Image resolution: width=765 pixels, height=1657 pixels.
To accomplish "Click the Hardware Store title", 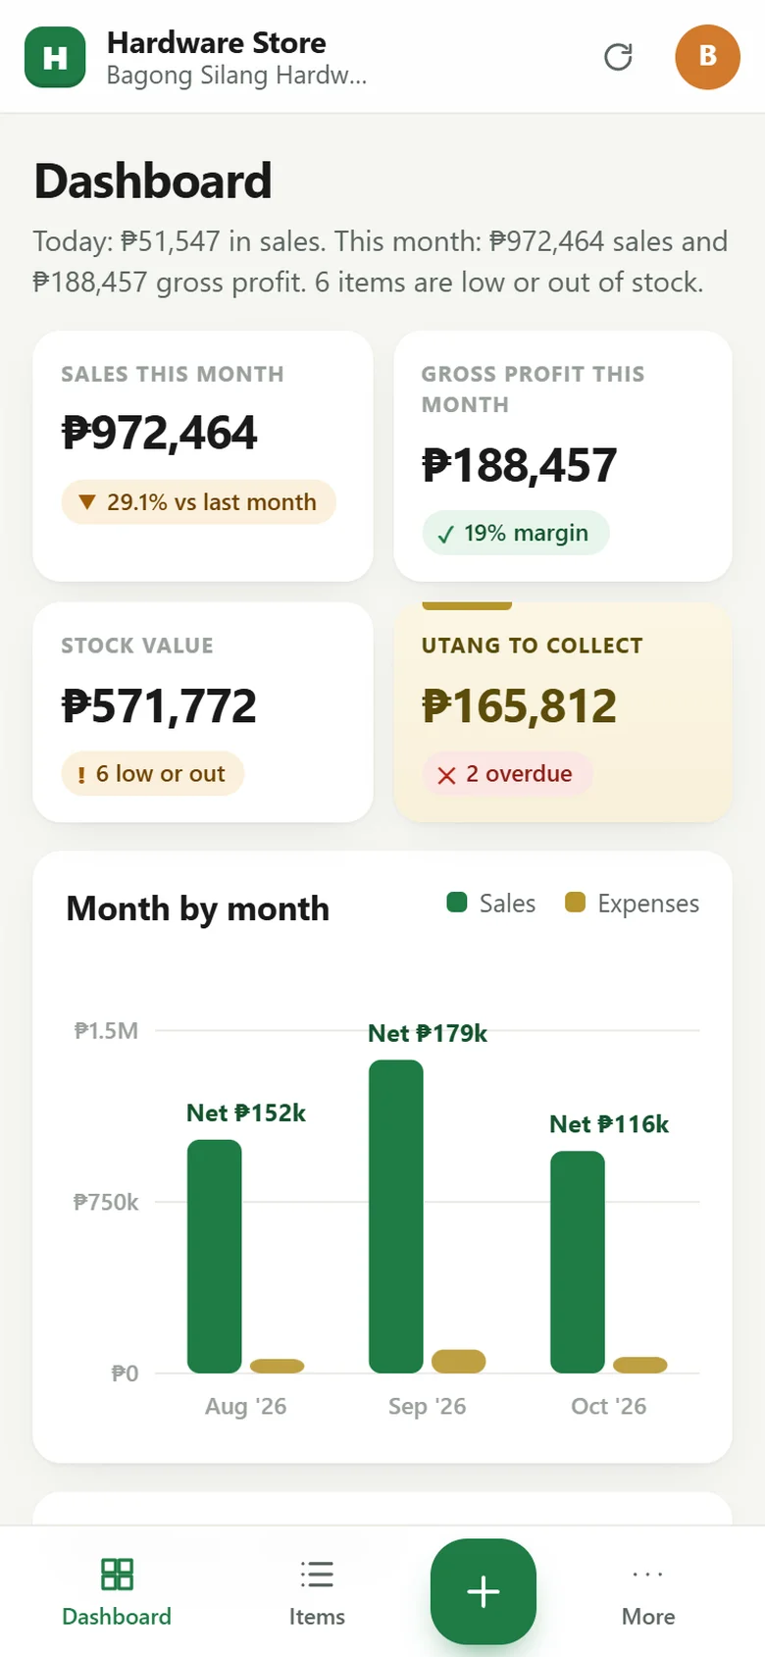I will tap(217, 43).
